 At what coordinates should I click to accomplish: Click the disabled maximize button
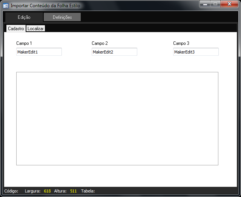point(215,4)
